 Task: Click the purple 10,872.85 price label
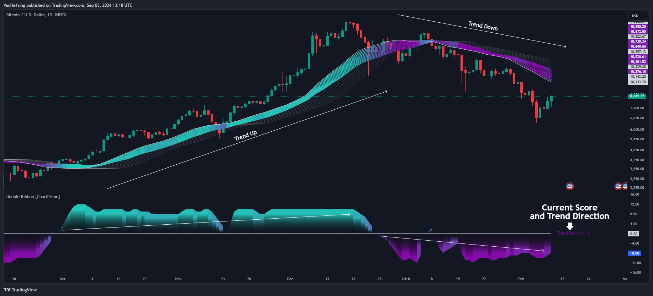point(638,32)
